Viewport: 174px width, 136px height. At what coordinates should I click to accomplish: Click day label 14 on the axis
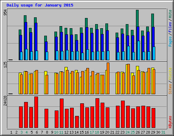coord(76,132)
